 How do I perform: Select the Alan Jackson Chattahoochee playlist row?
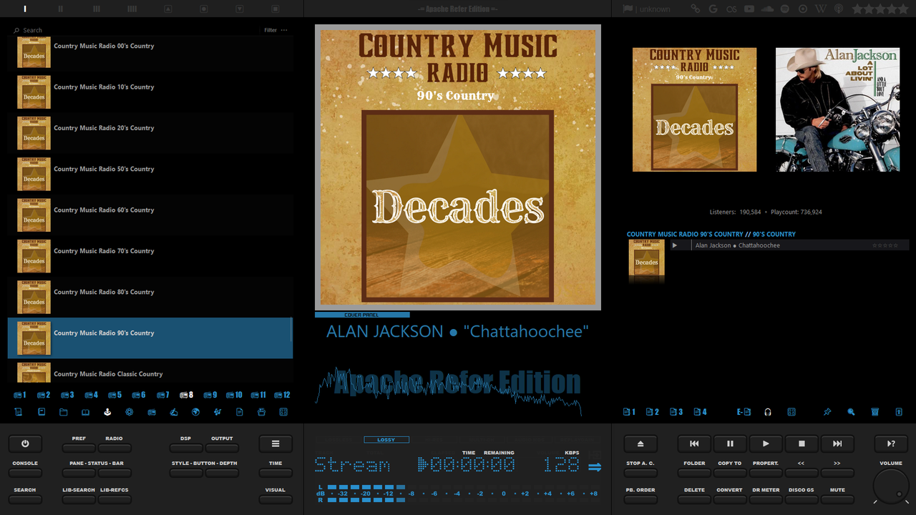[789, 245]
